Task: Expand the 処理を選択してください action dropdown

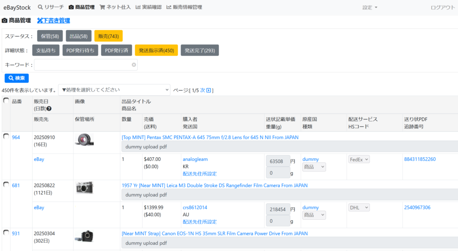Action: [114, 90]
